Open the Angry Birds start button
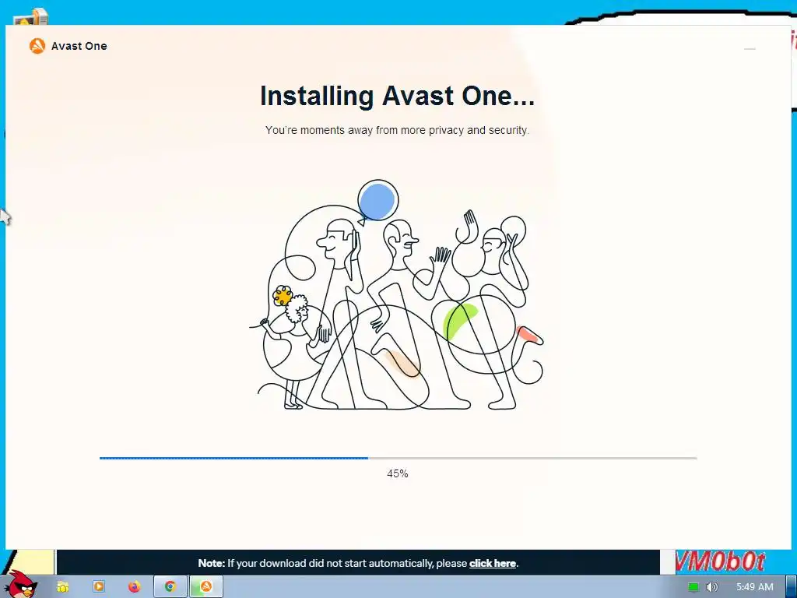Screen dimensions: 797x598 click(23, 585)
